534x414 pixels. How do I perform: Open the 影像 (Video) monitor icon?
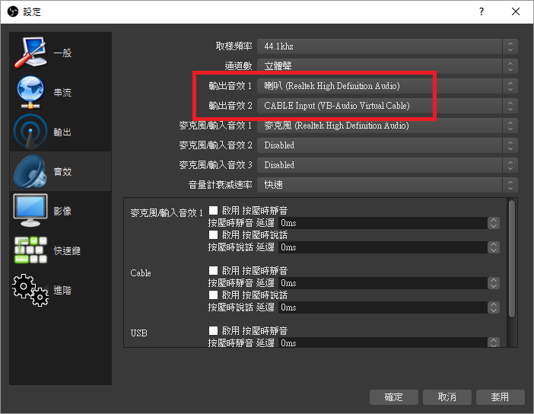pyautogui.click(x=30, y=211)
